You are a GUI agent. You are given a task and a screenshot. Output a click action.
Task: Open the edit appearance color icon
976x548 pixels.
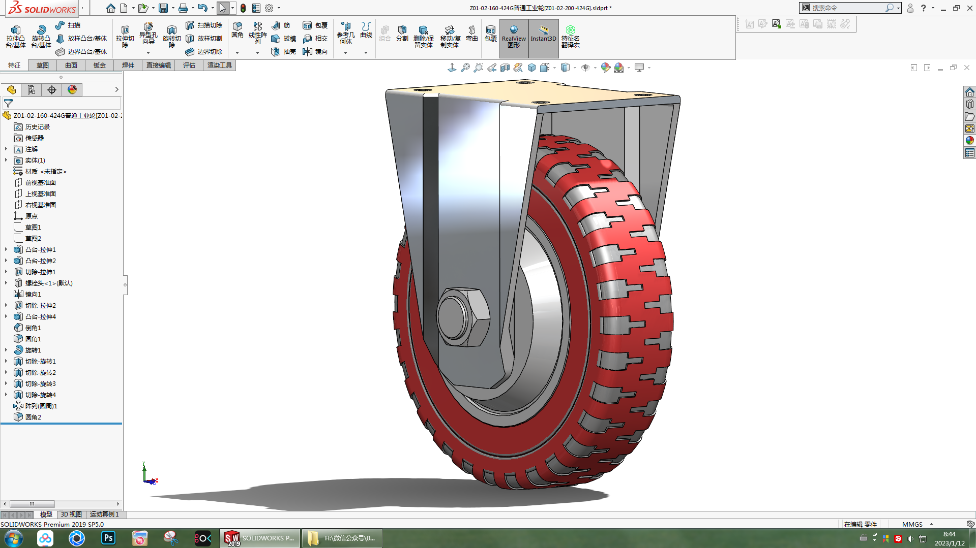[605, 68]
